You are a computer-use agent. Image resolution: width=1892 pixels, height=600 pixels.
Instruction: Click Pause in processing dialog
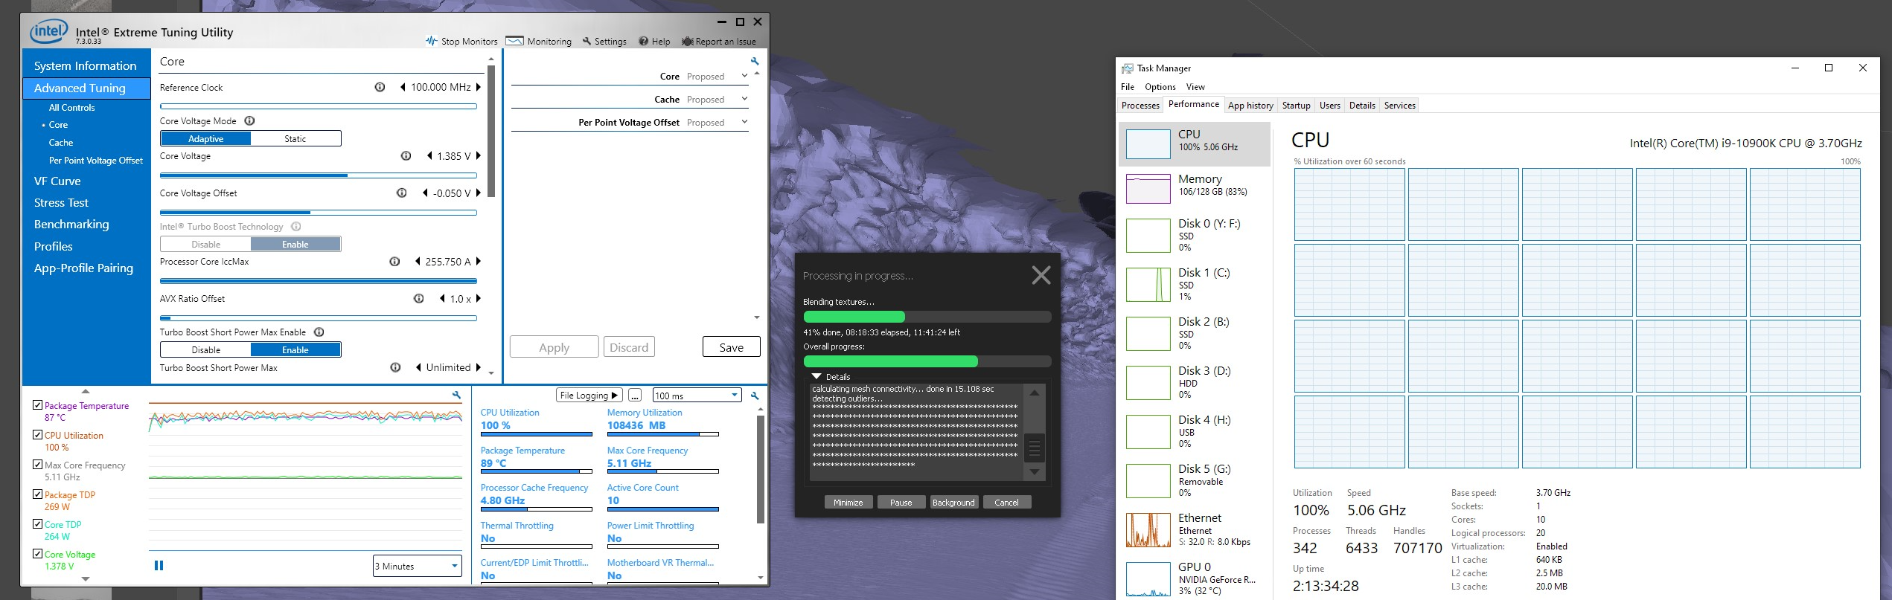pyautogui.click(x=901, y=503)
